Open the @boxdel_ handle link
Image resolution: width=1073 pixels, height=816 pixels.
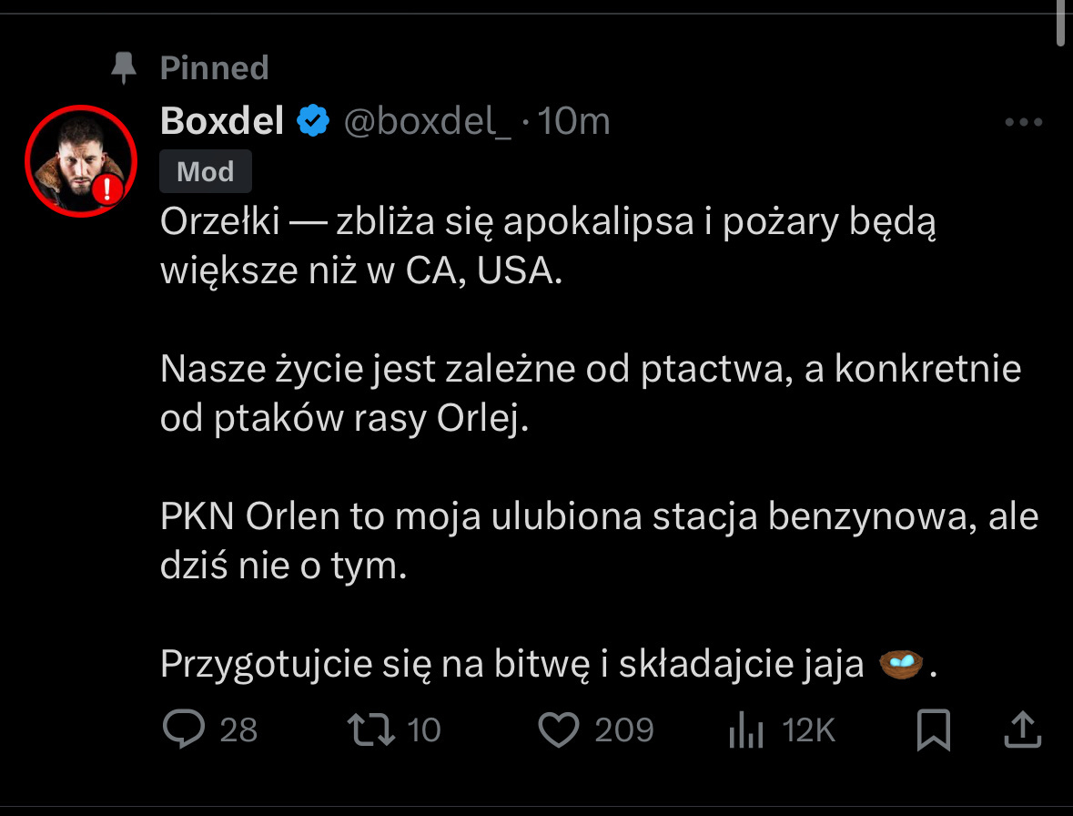pos(427,121)
